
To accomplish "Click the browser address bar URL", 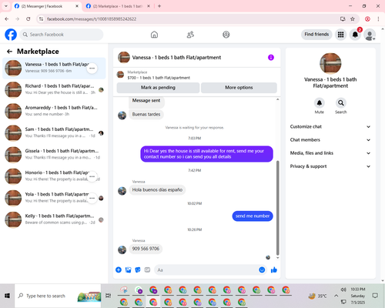I will (x=92, y=19).
